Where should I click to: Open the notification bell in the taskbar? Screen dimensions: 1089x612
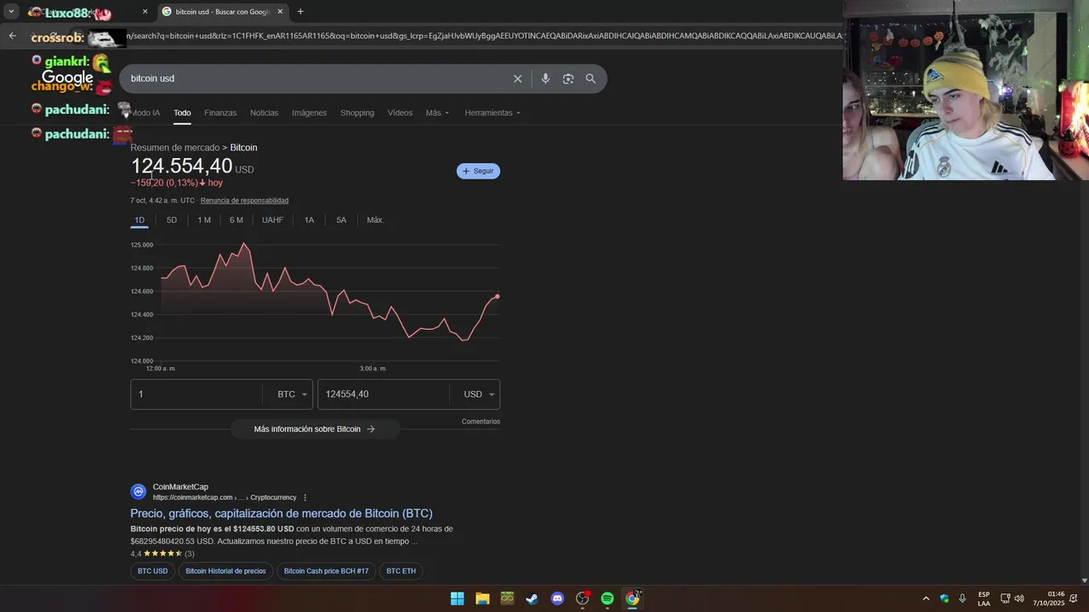pyautogui.click(x=1074, y=598)
